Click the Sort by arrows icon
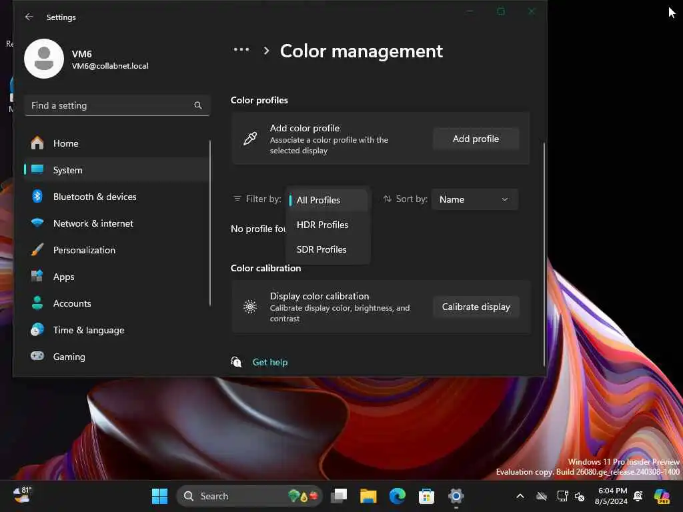The image size is (683, 512). pyautogui.click(x=388, y=199)
